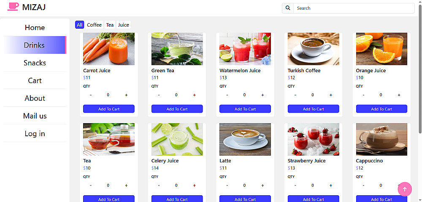The width and height of the screenshot is (422, 202).
Task: Click the Search input field
Action: click(x=354, y=8)
